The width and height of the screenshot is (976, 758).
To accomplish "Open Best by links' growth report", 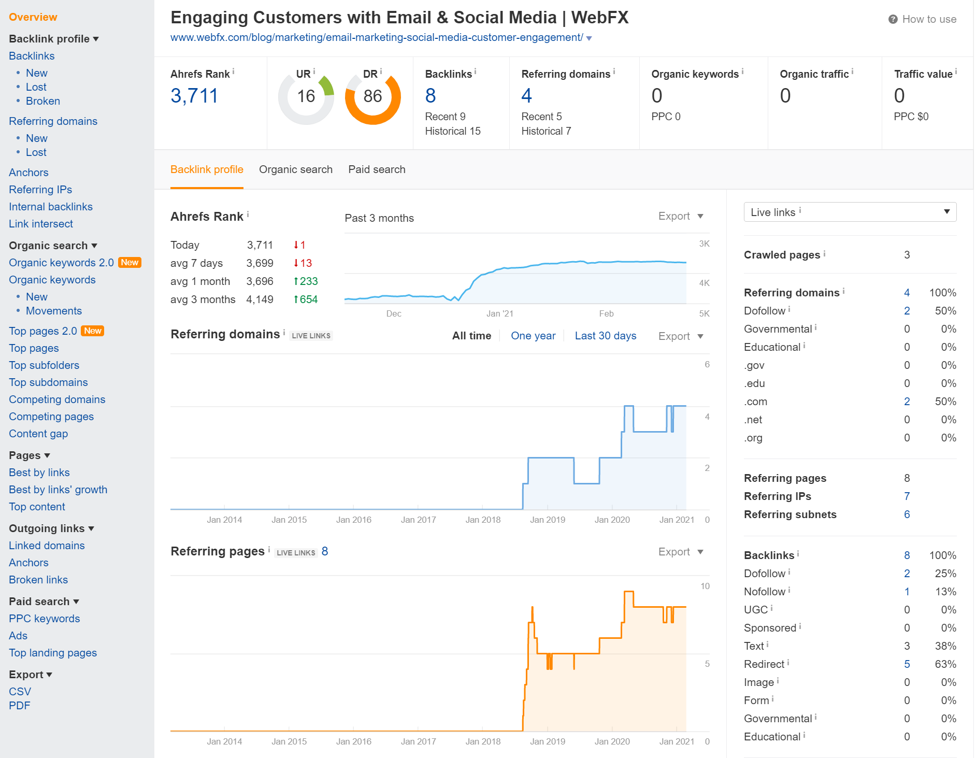I will [x=58, y=490].
